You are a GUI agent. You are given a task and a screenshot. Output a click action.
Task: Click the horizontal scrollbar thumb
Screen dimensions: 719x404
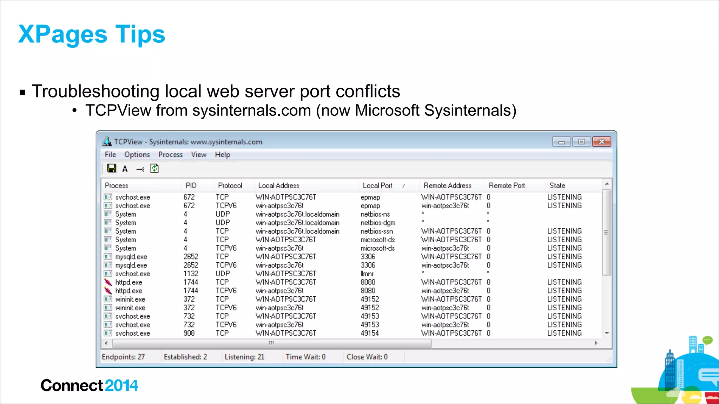[x=271, y=343]
